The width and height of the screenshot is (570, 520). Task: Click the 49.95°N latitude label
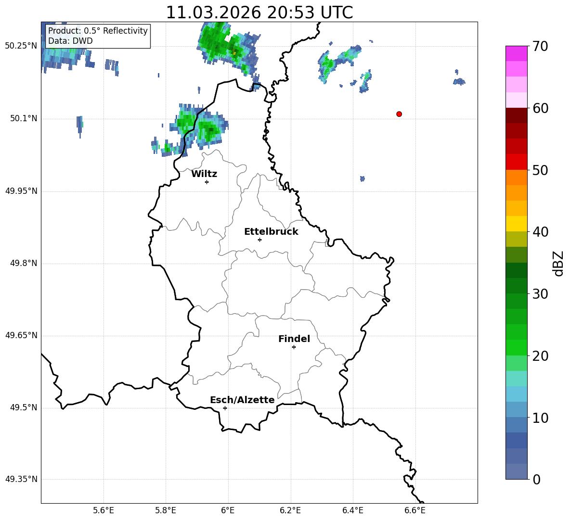click(21, 191)
